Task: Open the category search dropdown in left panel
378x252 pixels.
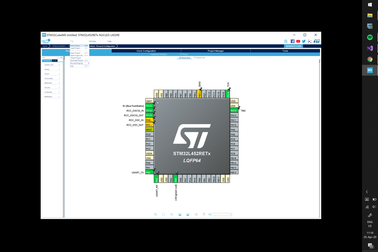Action: point(58,58)
